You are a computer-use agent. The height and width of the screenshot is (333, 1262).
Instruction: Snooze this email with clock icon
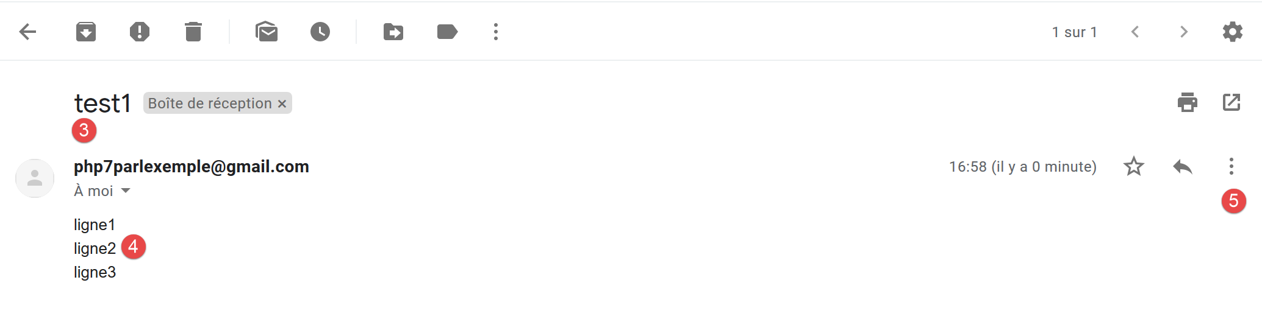[x=320, y=32]
